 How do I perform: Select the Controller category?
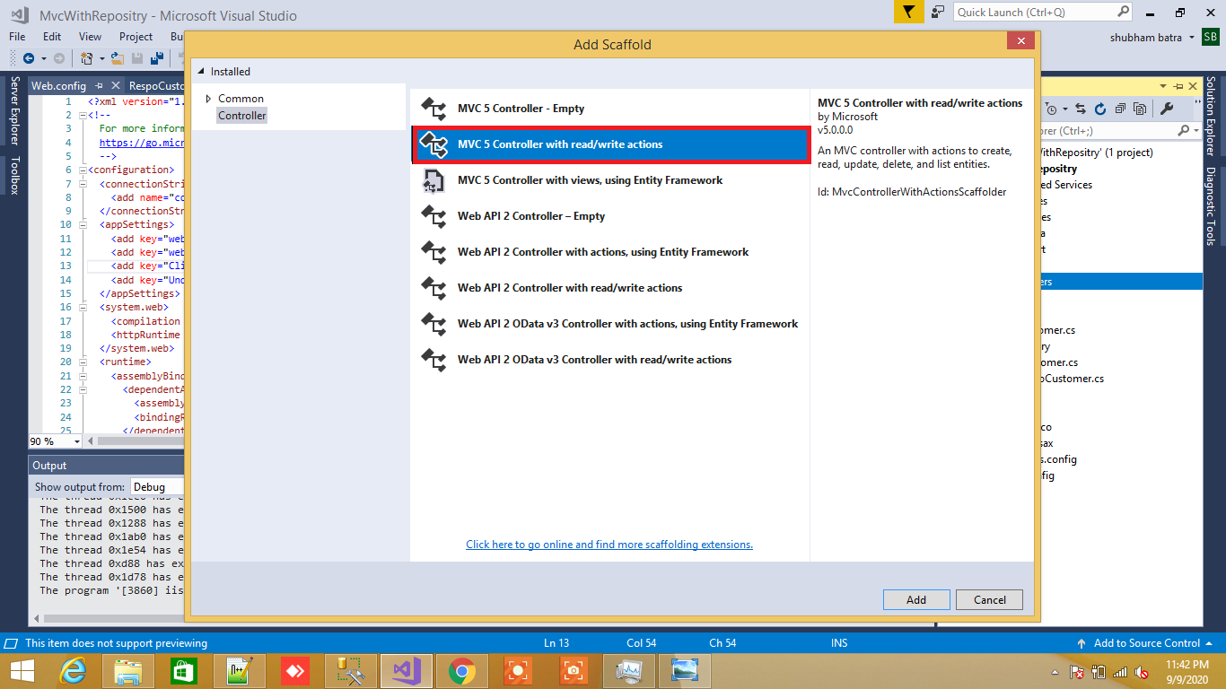click(x=241, y=116)
